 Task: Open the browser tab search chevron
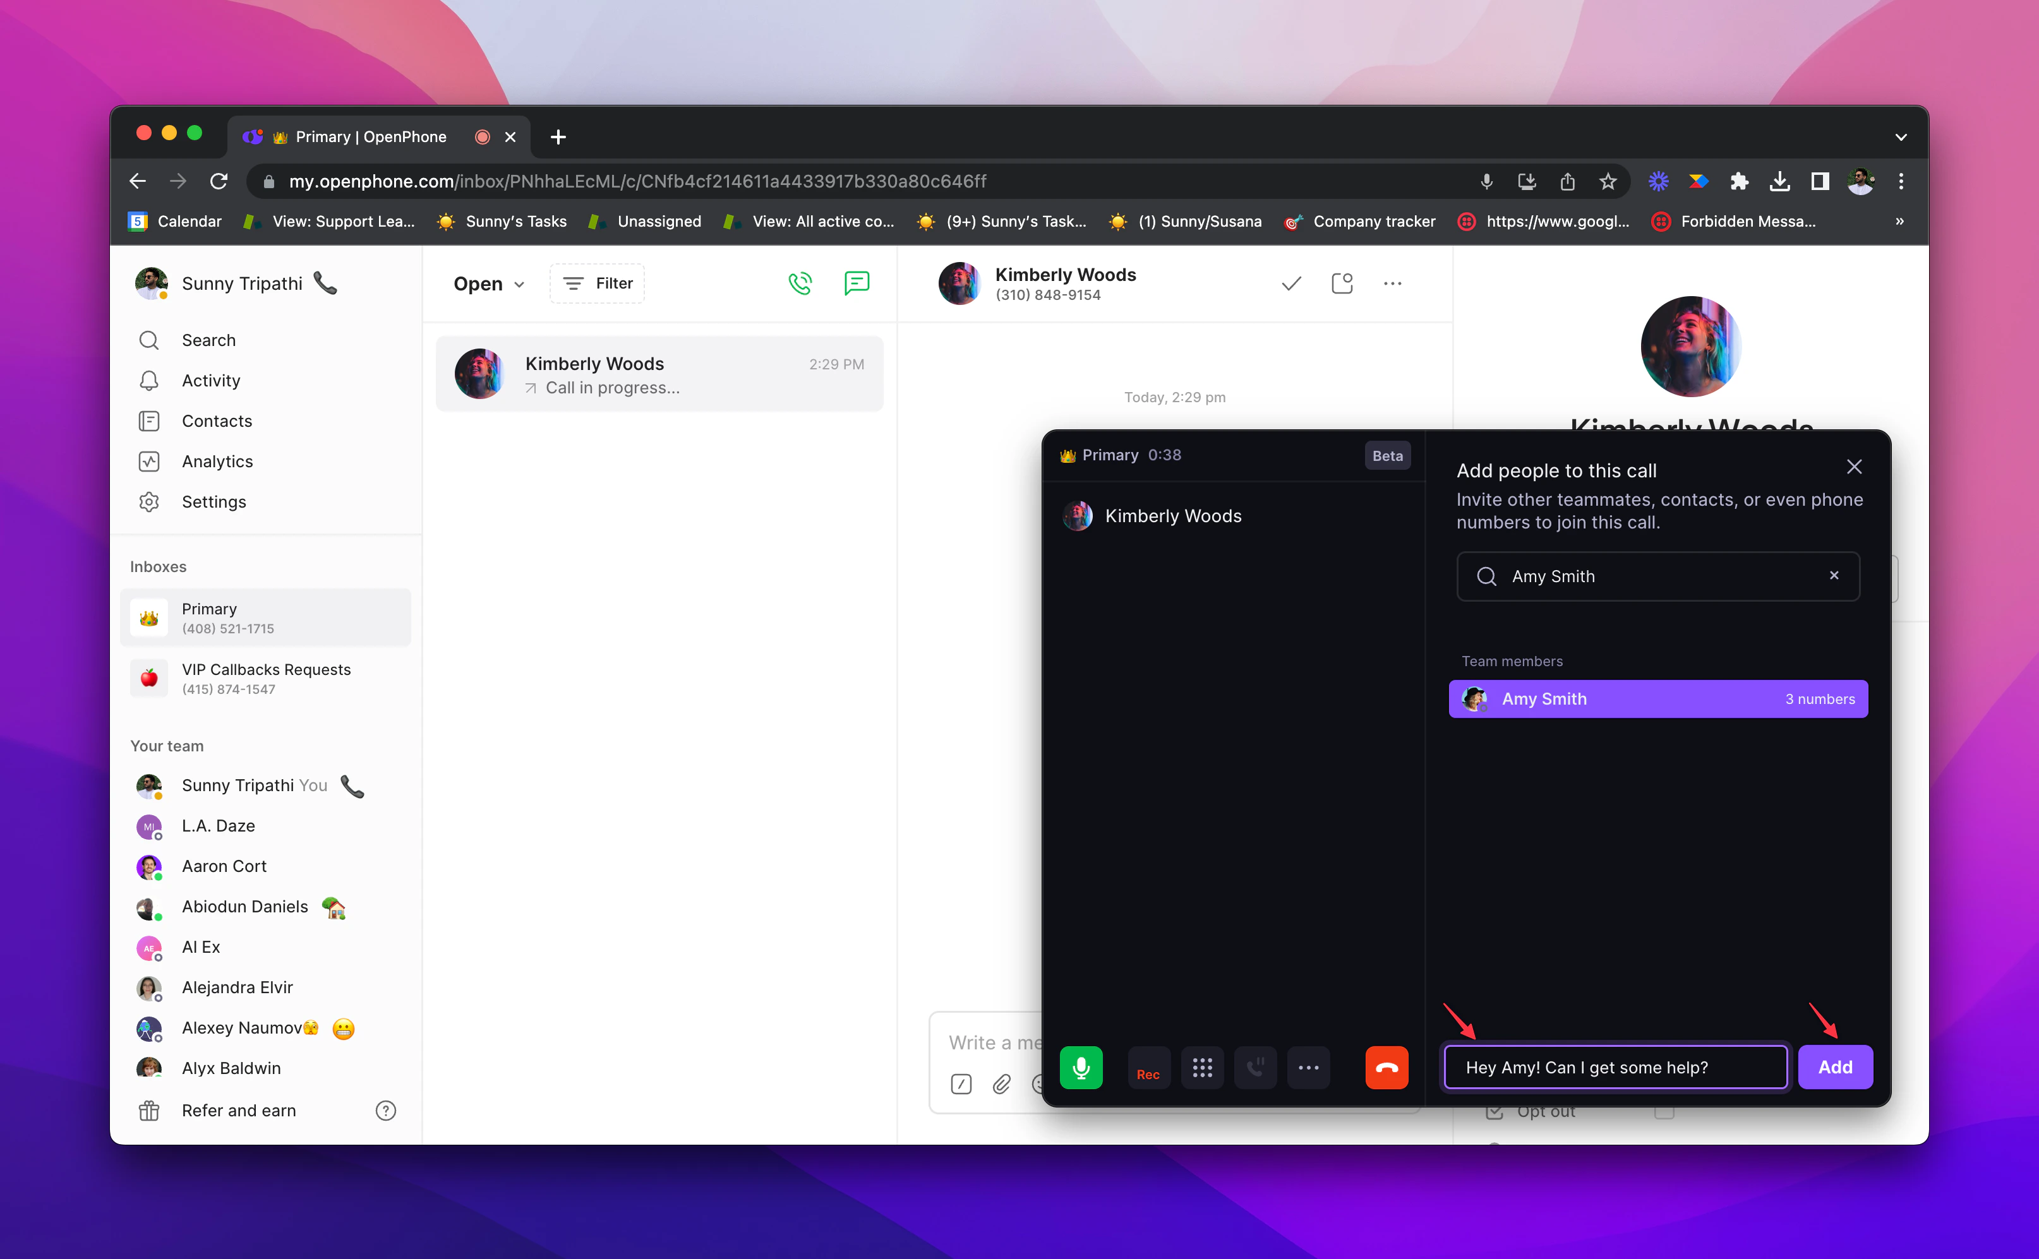tap(1901, 136)
